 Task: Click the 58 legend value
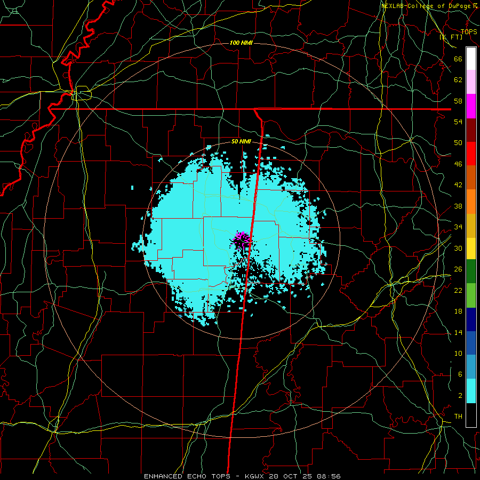(x=458, y=101)
